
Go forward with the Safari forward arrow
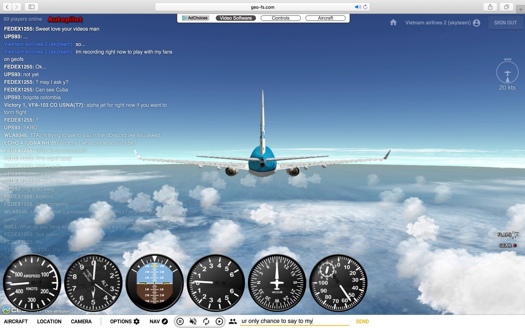(x=16, y=7)
